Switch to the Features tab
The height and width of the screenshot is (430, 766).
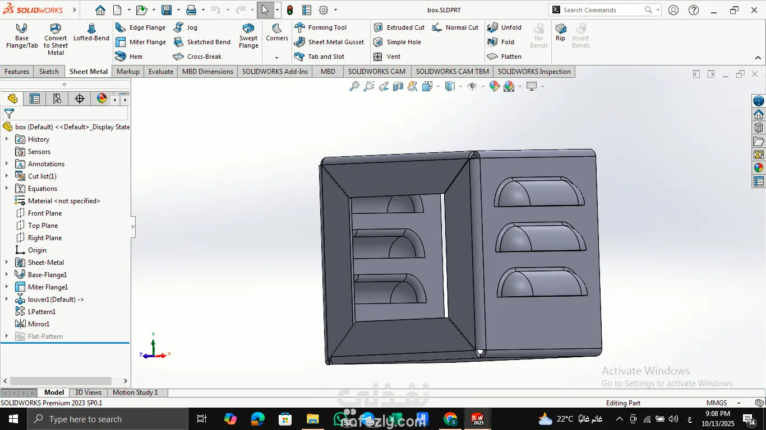(17, 72)
